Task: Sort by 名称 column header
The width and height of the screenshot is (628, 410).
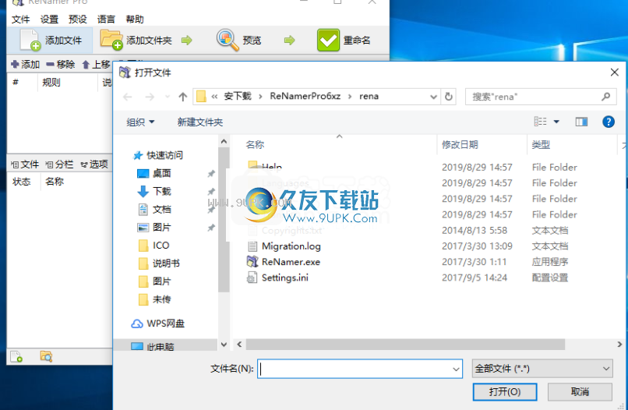Action: tap(255, 145)
